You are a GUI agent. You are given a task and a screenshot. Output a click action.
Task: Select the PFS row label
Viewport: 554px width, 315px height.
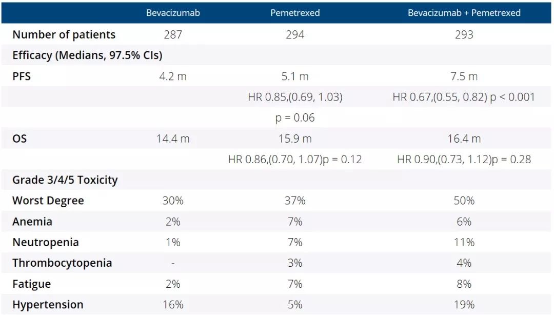coord(21,76)
